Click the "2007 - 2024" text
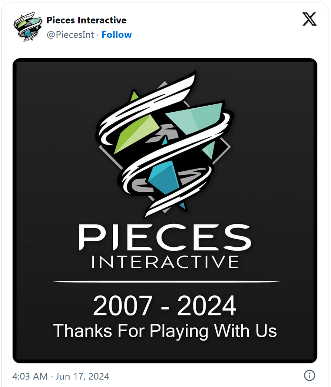 click(x=165, y=306)
